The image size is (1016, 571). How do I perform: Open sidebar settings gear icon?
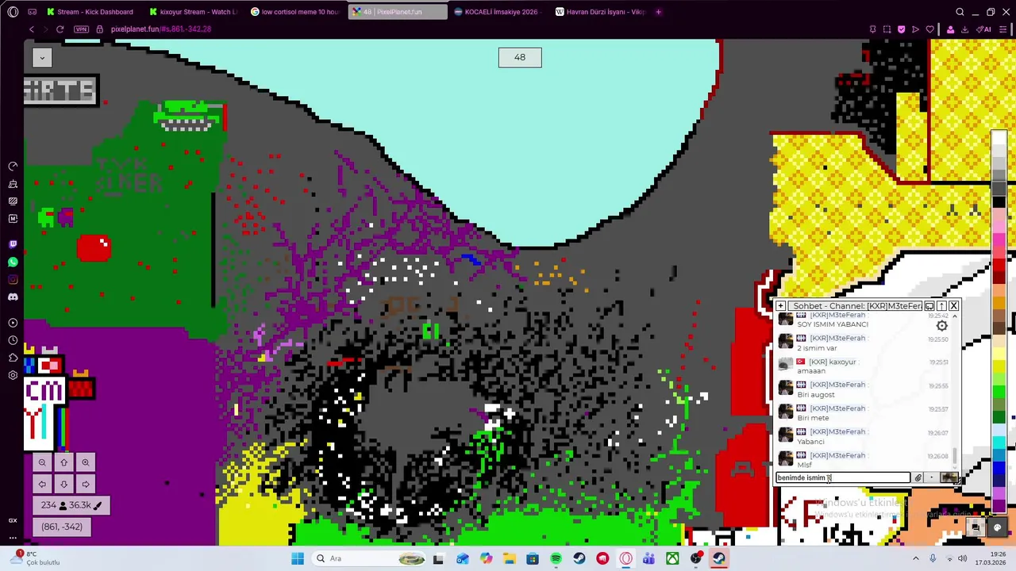click(x=13, y=375)
